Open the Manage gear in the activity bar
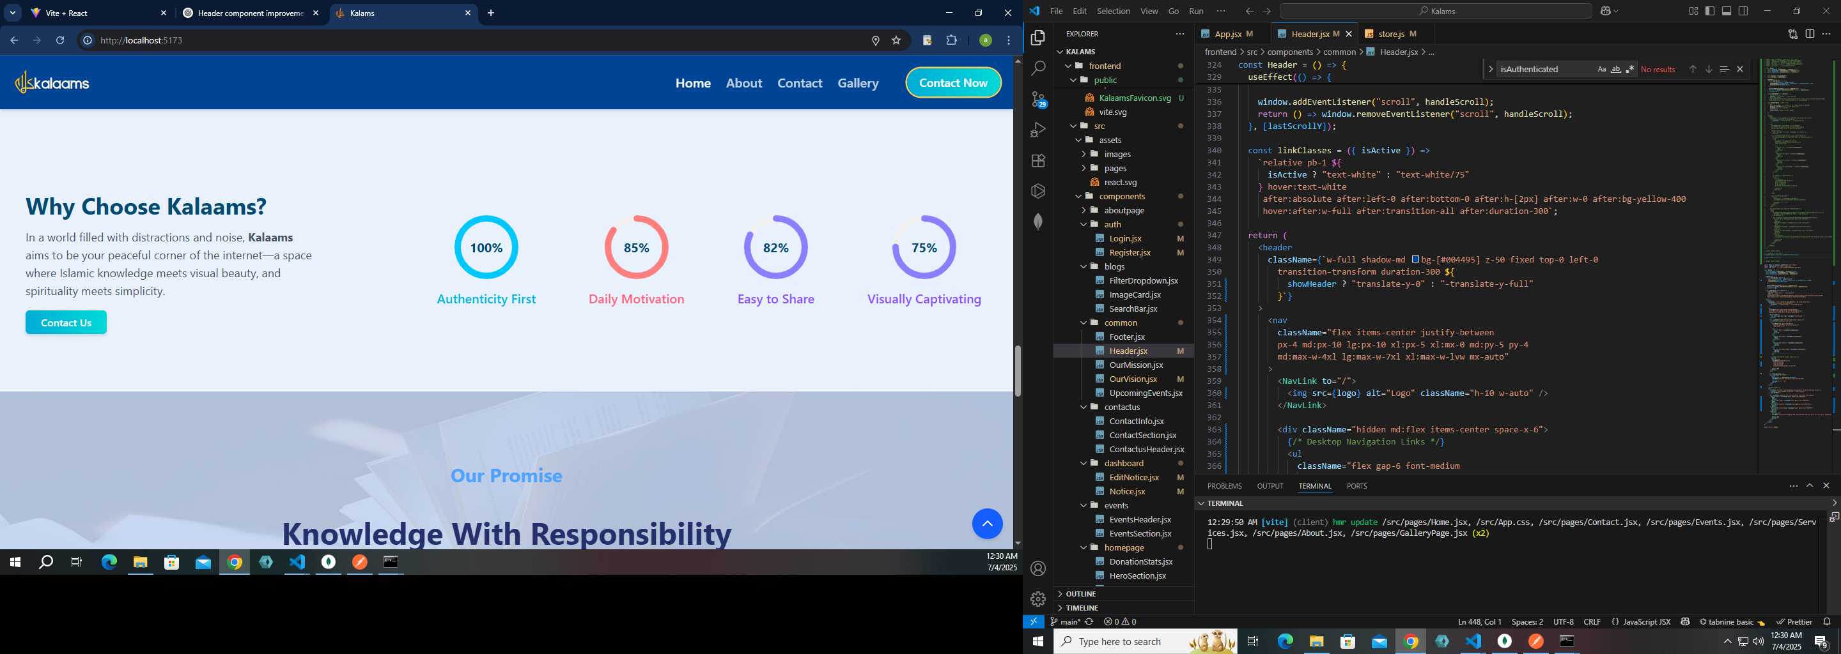Viewport: 1841px width, 654px height. tap(1037, 598)
